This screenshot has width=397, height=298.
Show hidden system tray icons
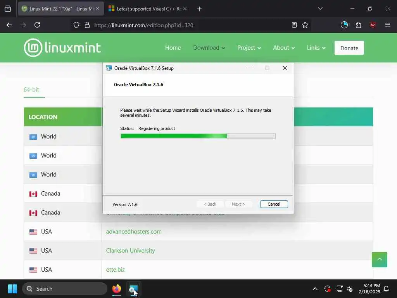[x=315, y=289]
